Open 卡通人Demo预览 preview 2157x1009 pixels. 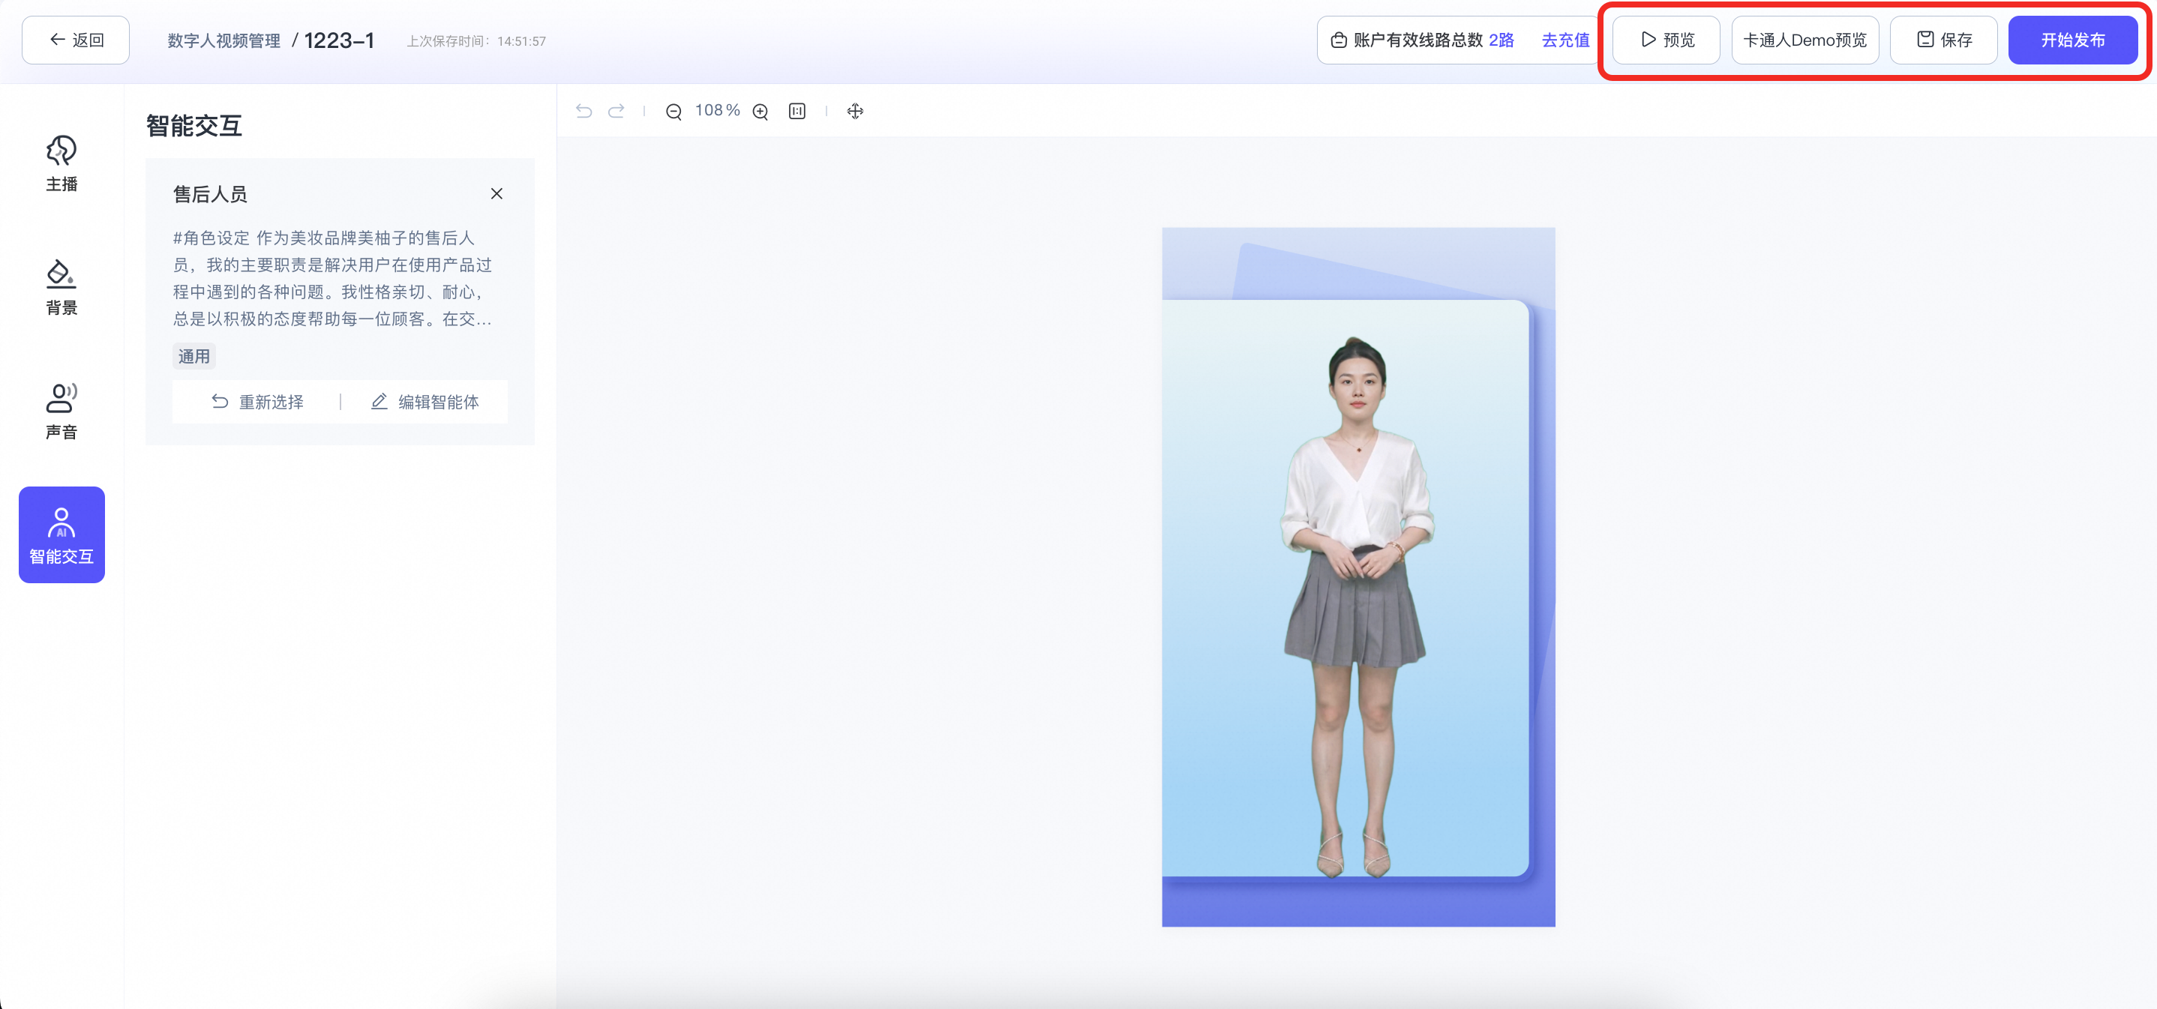[x=1804, y=40]
